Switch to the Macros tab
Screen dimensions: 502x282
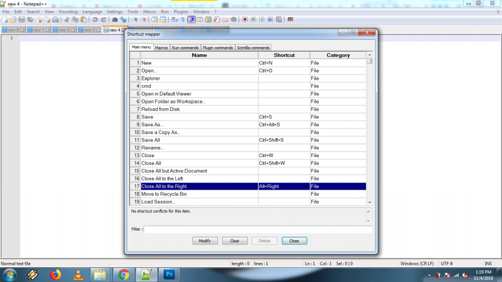(161, 47)
